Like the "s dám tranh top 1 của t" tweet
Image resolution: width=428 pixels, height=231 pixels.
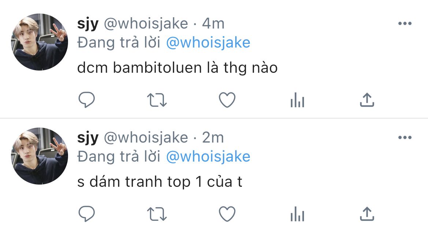point(227,214)
